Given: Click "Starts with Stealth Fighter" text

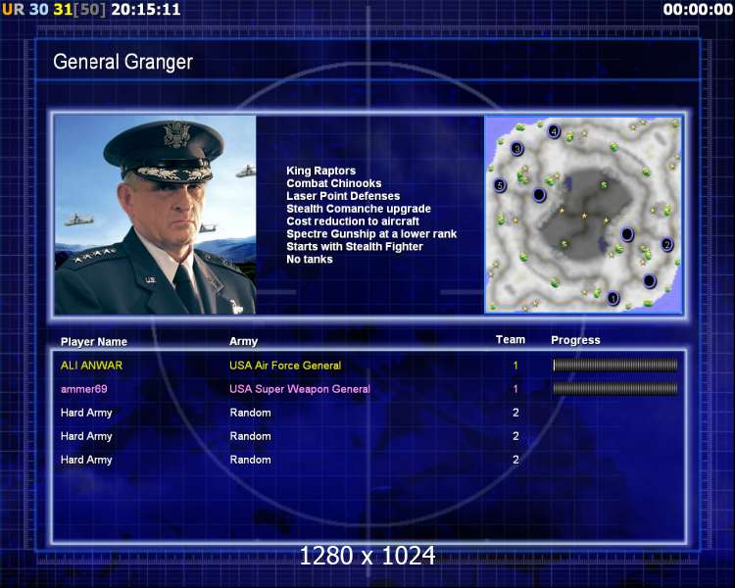Looking at the screenshot, I should coord(355,247).
